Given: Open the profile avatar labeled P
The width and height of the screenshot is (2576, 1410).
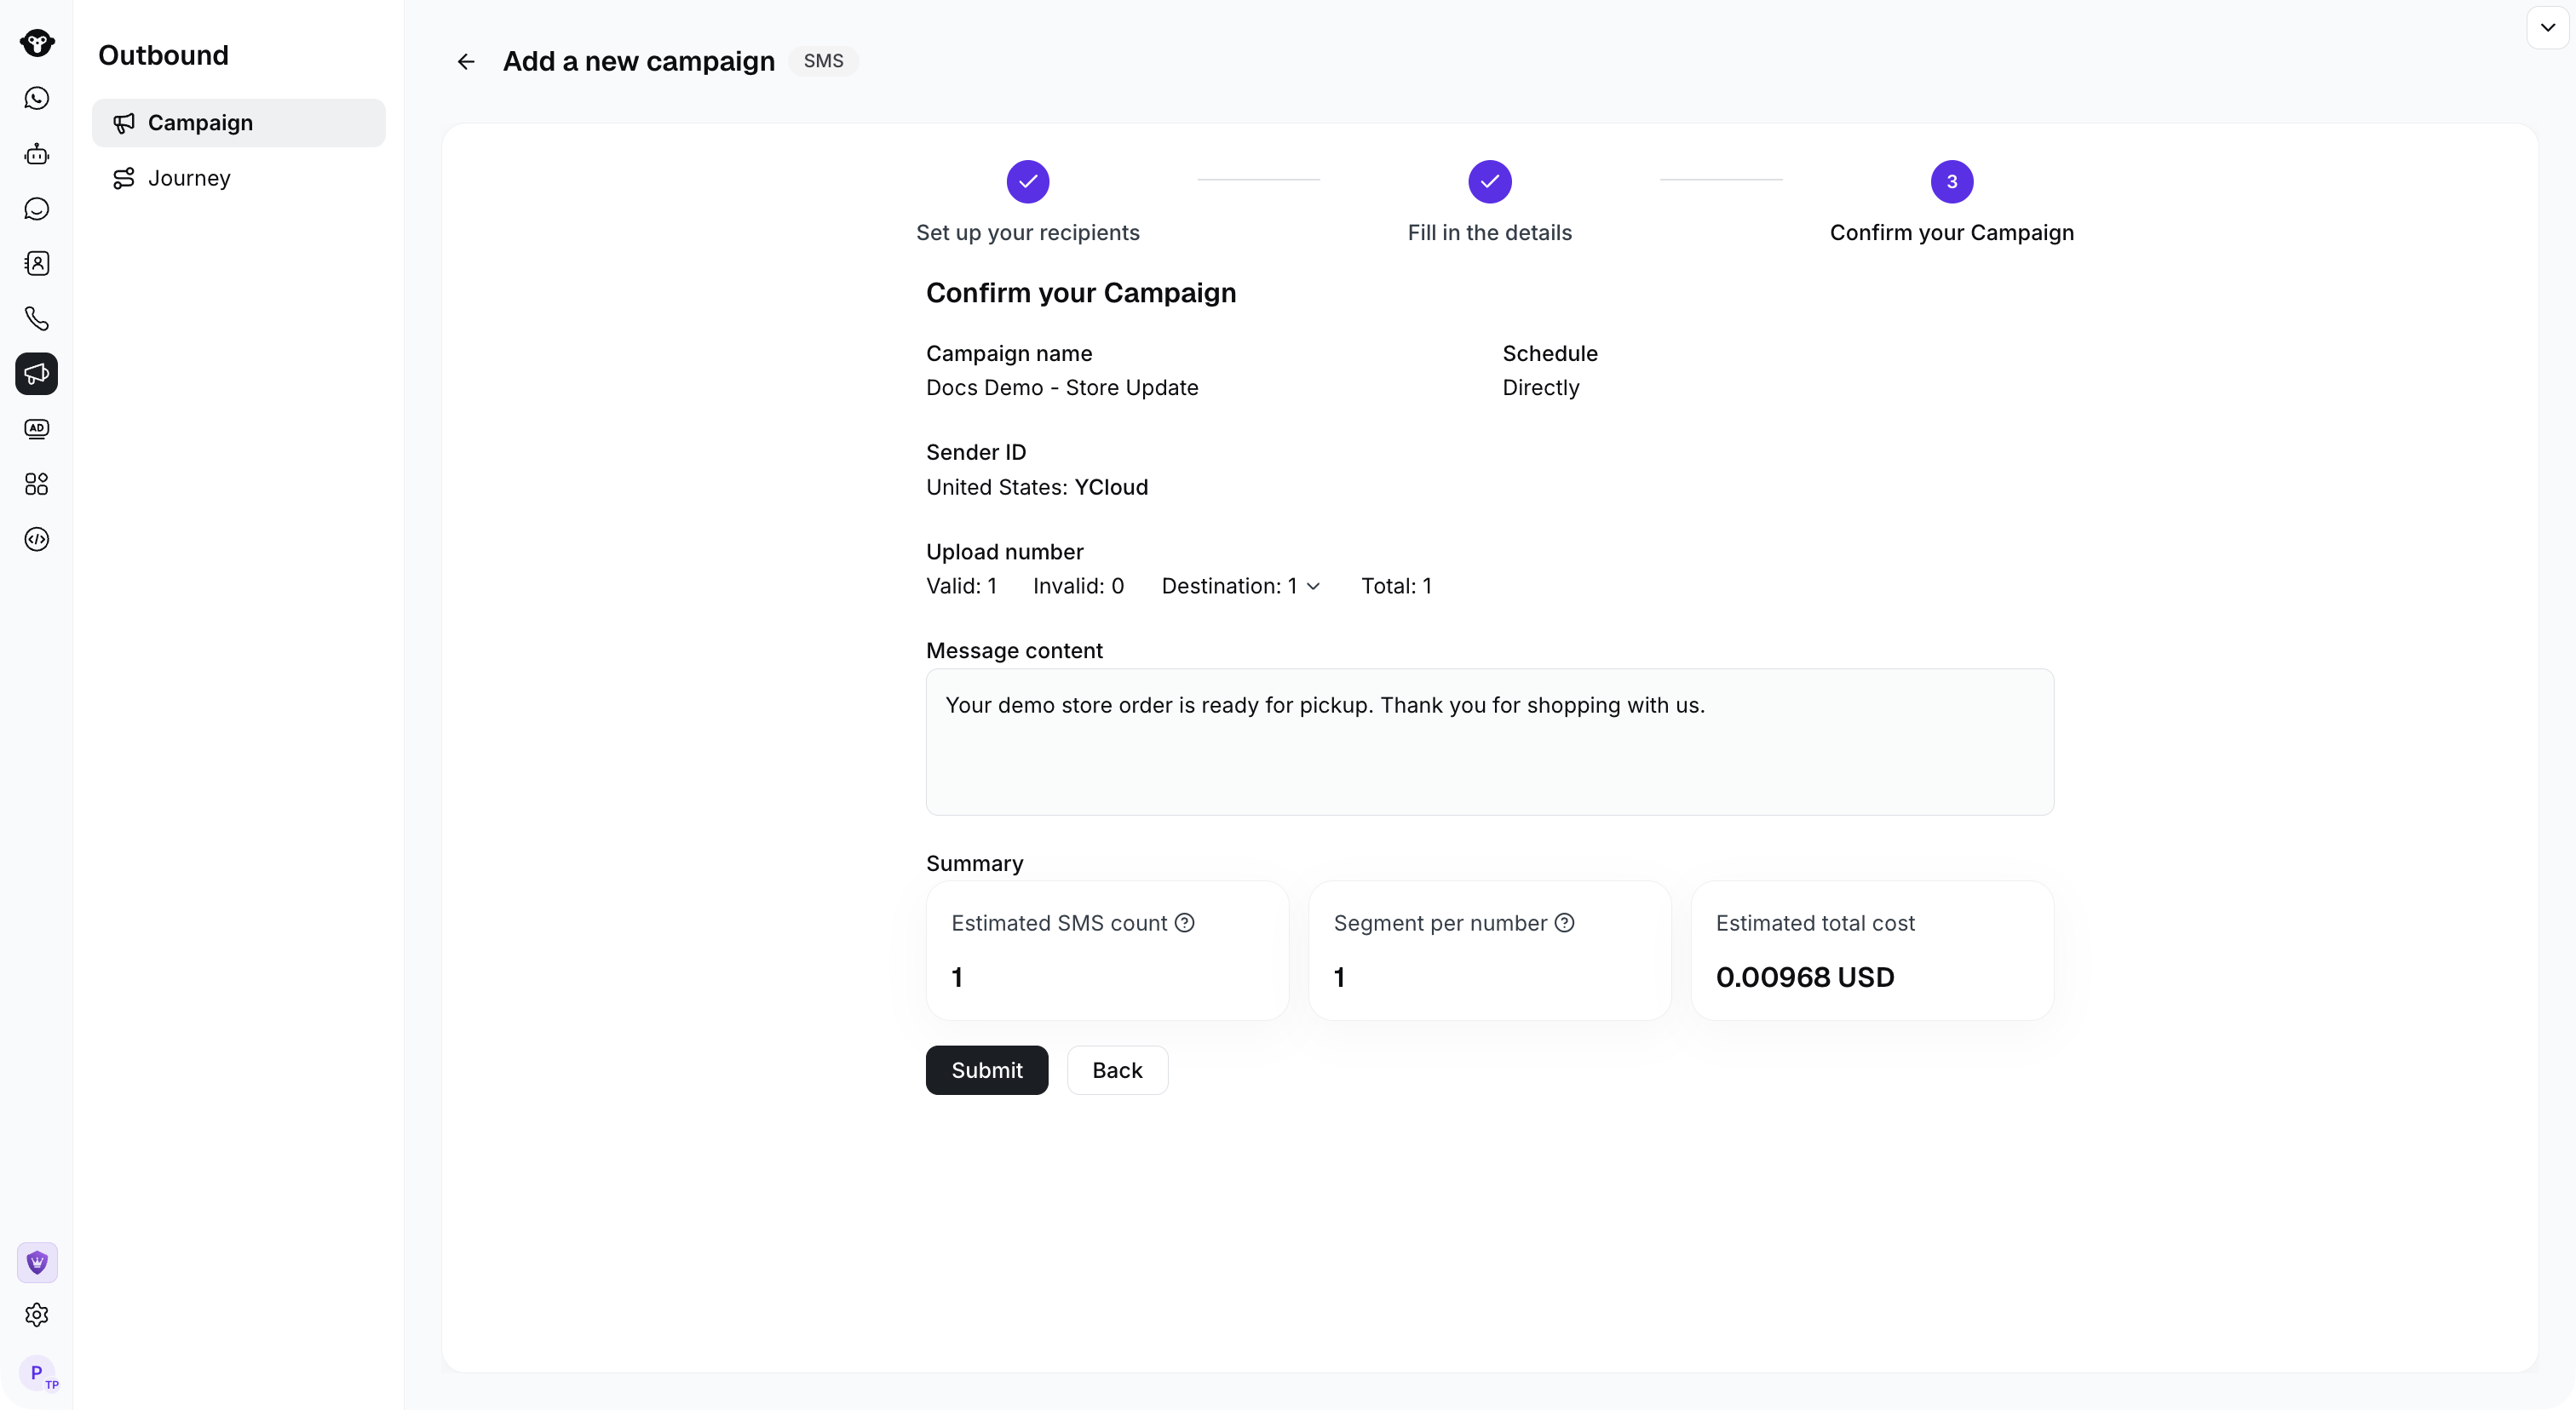Looking at the screenshot, I should click(x=38, y=1374).
